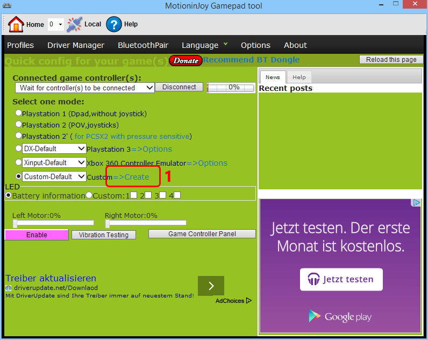
Task: Open Treiber aktualisieren ad link
Action: 51,278
